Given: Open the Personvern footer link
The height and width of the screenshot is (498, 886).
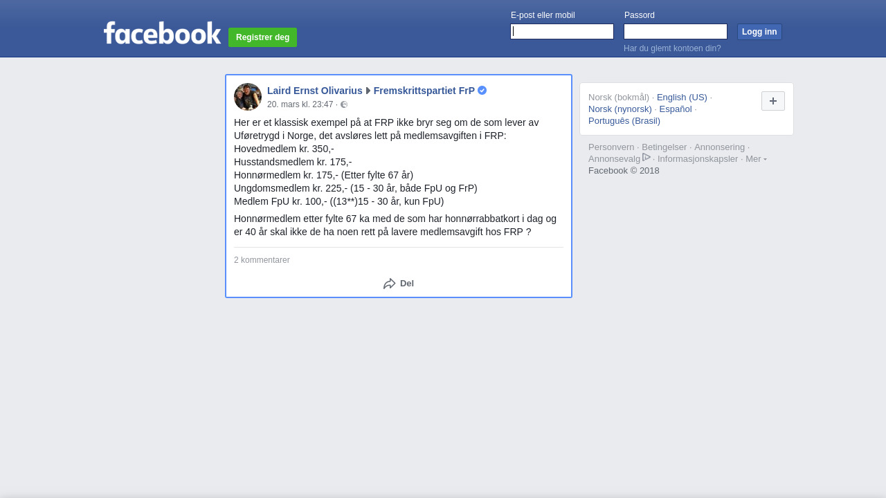Looking at the screenshot, I should [611, 147].
